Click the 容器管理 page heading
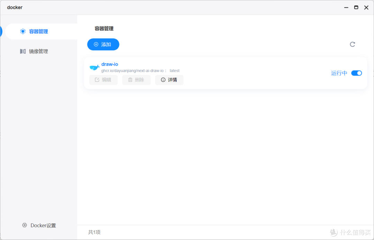This screenshot has width=374, height=240. tap(104, 29)
